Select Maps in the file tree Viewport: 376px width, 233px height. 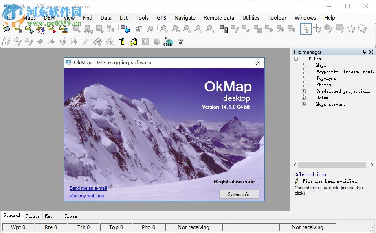pyautogui.click(x=321, y=65)
